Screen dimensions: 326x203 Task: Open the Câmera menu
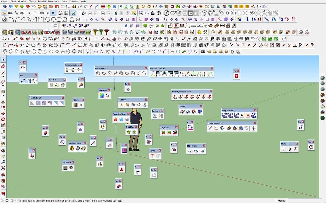tap(32, 1)
